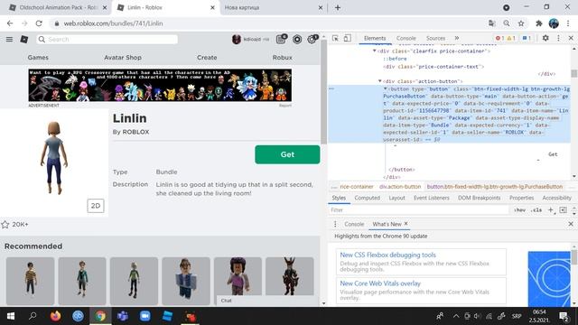Switch to the DevTools Console tab
This screenshot has height=325, width=578.
406,38
